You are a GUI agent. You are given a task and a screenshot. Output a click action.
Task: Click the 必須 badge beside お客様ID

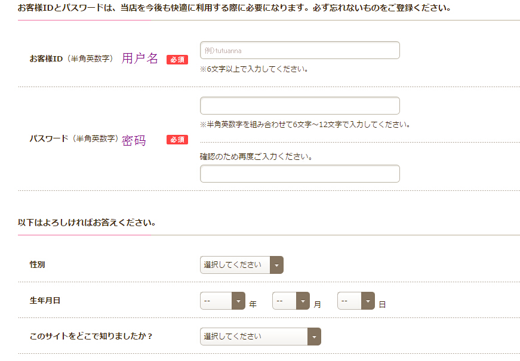(x=177, y=60)
